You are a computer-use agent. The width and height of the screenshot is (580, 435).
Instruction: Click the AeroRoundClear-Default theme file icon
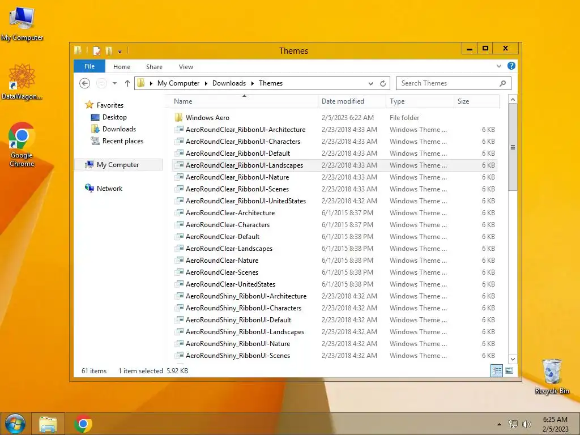tap(179, 236)
